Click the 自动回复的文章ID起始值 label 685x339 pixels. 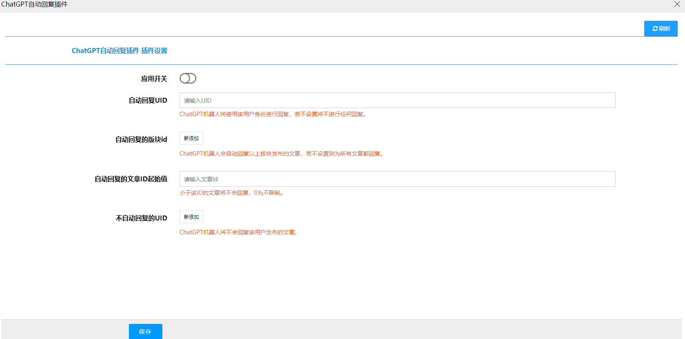pos(131,179)
